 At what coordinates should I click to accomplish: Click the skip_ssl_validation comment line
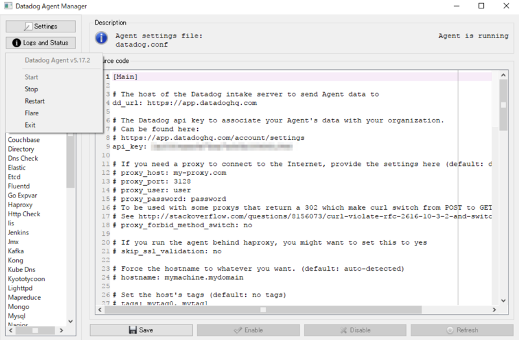click(167, 251)
